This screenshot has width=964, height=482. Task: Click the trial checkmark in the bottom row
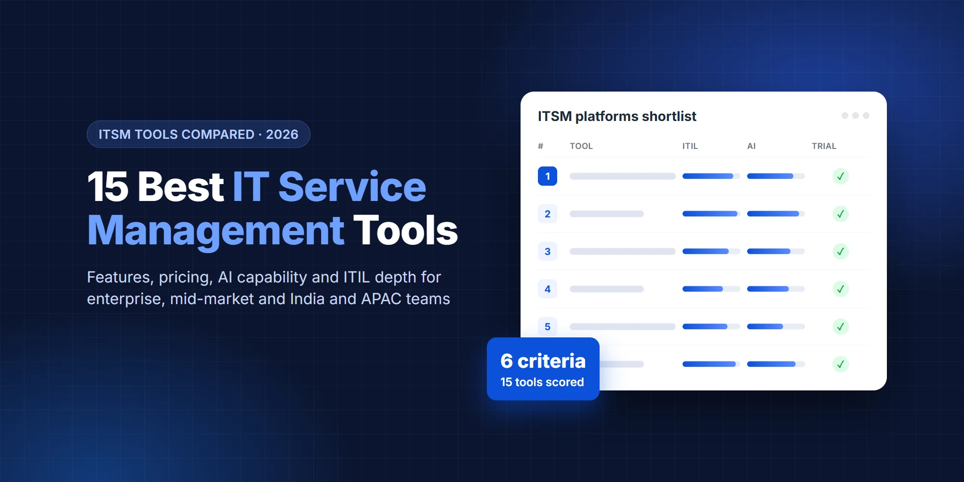841,364
